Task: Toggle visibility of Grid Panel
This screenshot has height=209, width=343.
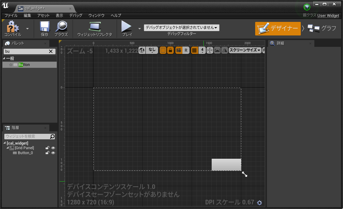Action: point(53,148)
